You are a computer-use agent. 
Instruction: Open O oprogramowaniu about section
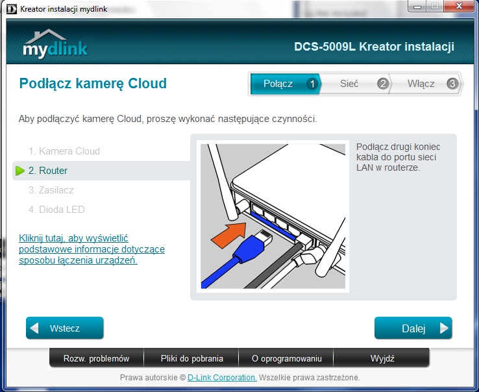286,358
